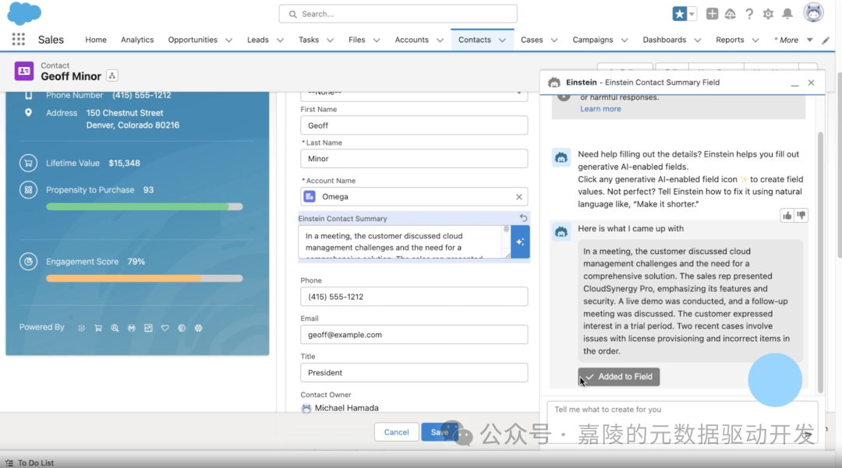Click the Email input field

(414, 335)
